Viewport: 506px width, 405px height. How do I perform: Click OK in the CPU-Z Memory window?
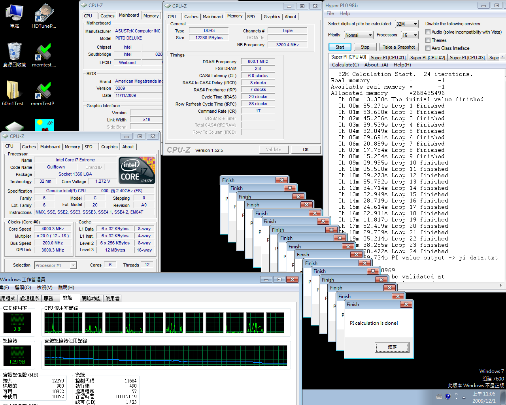(x=306, y=150)
